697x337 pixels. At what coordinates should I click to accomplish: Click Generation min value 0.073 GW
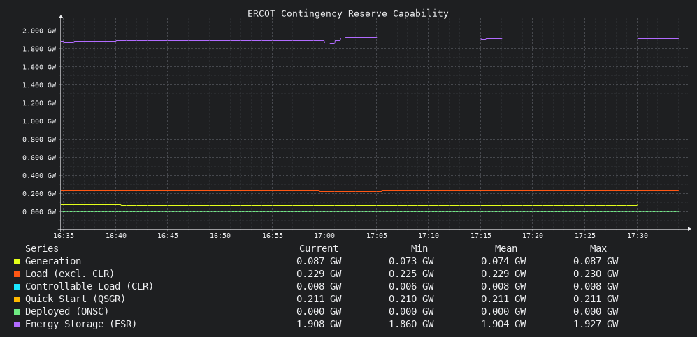click(411, 261)
